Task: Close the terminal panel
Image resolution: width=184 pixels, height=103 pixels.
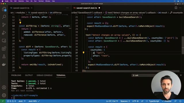Action: (x=181, y=75)
